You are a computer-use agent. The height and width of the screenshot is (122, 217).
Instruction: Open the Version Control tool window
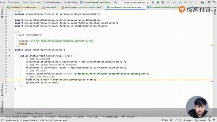pos(17,117)
